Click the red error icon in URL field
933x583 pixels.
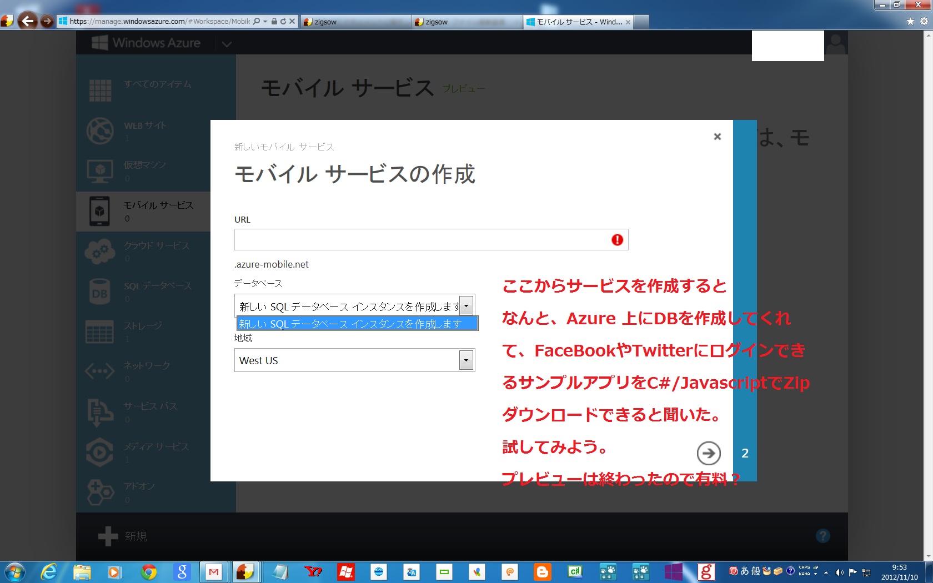coord(617,240)
